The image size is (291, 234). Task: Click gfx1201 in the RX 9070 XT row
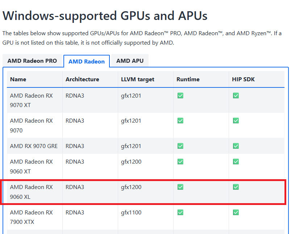(x=131, y=96)
